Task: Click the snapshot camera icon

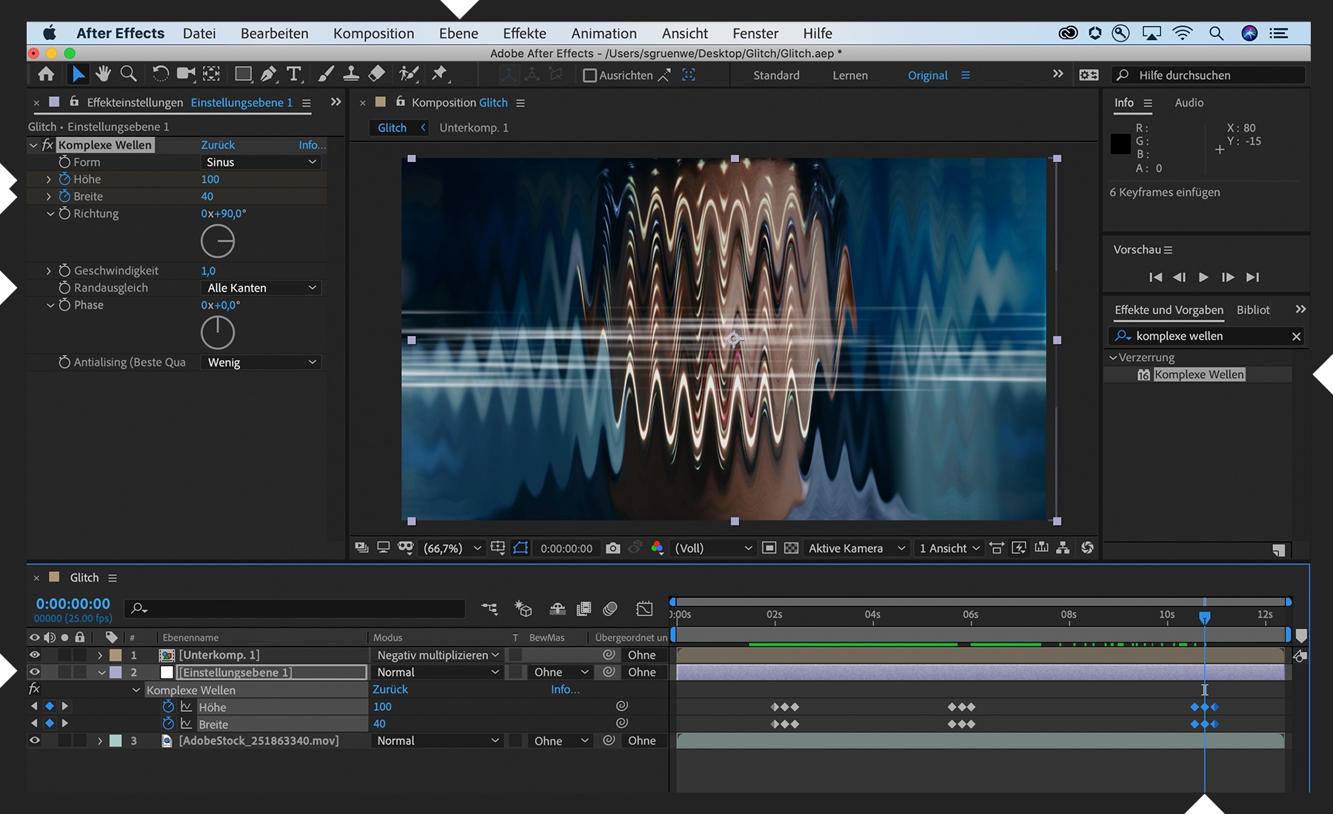Action: (612, 548)
